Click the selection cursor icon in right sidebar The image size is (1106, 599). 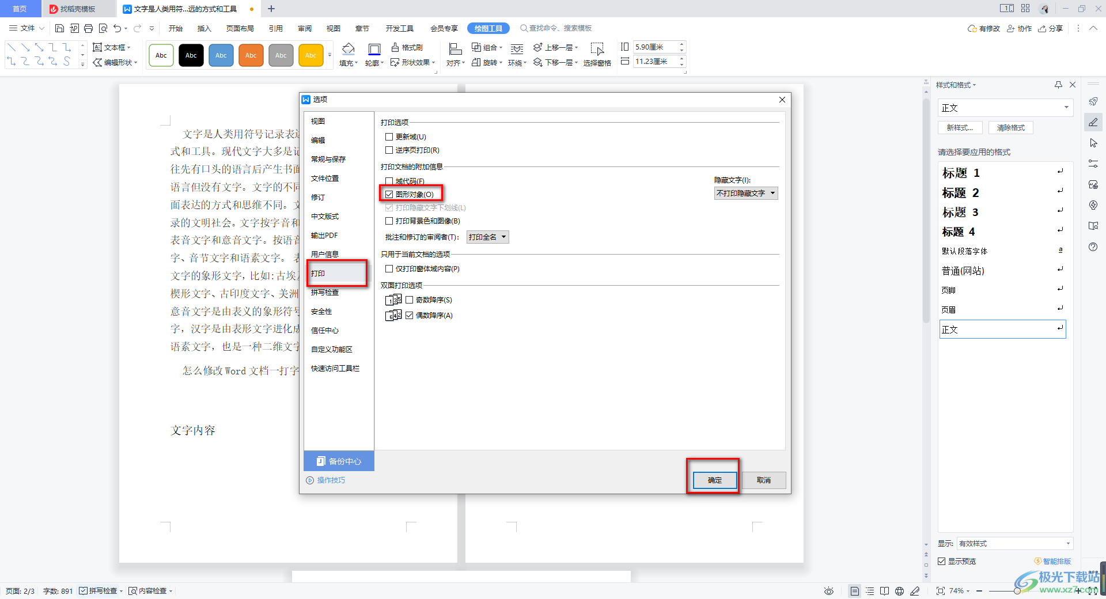[x=1093, y=143]
